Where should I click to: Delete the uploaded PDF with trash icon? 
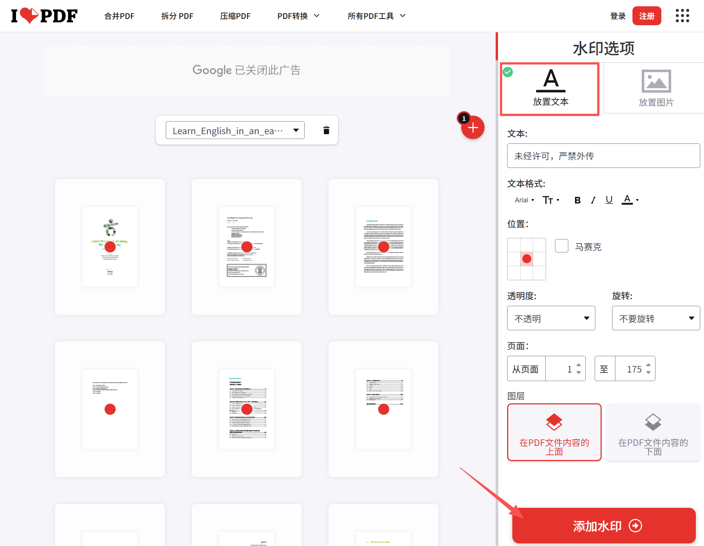326,130
